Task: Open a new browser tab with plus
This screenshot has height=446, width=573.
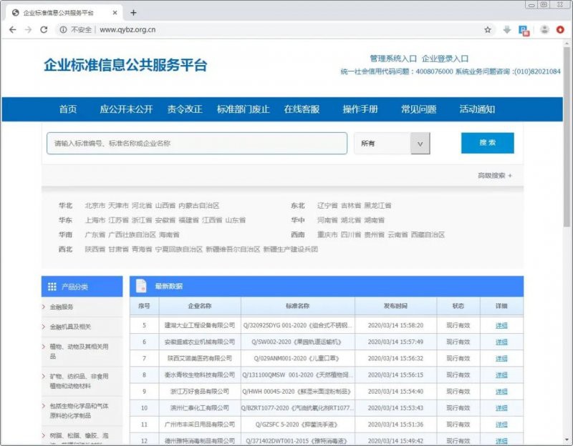Action: coord(133,13)
